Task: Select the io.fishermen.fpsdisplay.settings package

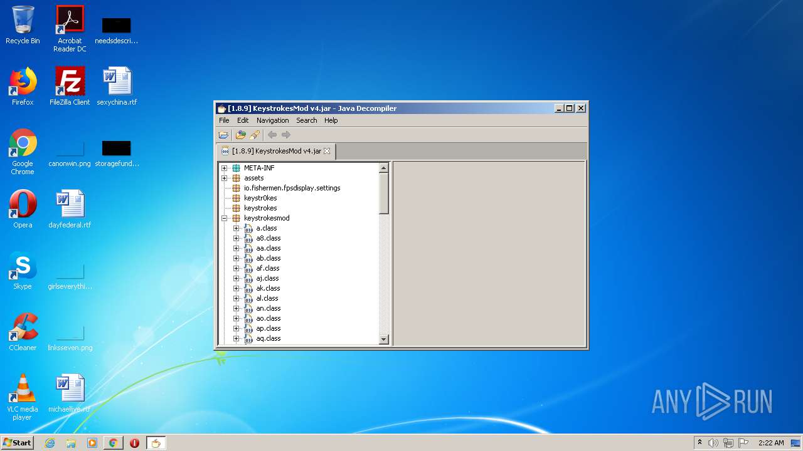Action: [x=292, y=188]
